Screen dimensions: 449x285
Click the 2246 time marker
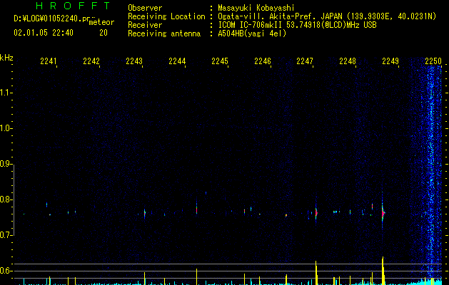point(263,61)
